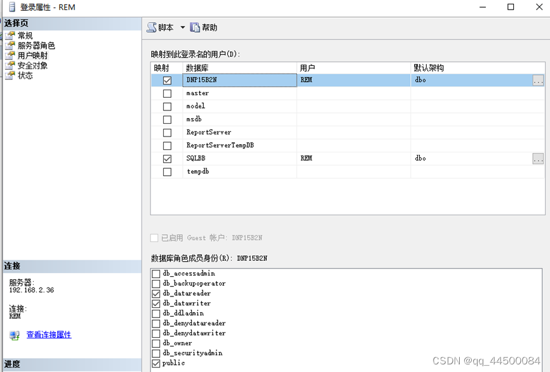The width and height of the screenshot is (550, 372).
Task: Enable the db_owner database role
Action: point(154,343)
